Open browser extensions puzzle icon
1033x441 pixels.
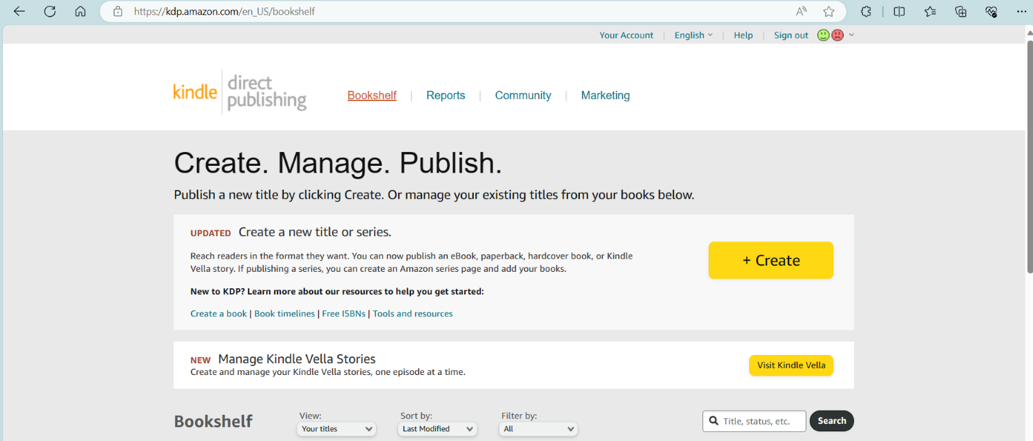tap(866, 12)
